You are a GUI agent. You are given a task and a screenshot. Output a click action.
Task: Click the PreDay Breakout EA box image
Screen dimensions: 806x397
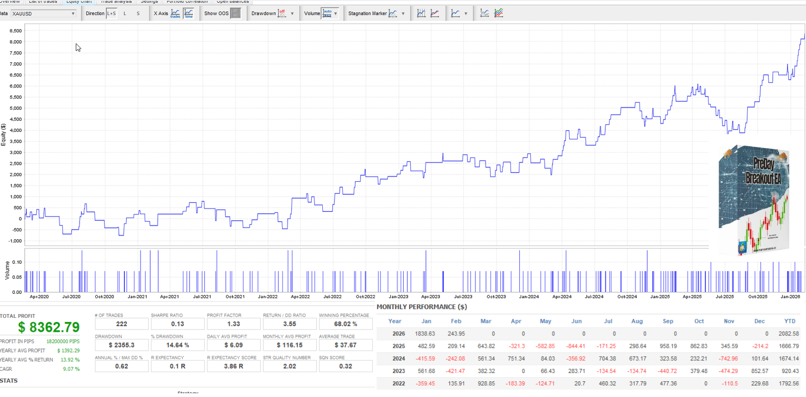click(x=754, y=200)
